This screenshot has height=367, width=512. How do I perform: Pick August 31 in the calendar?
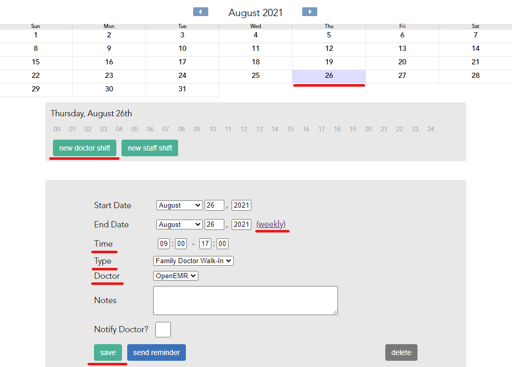click(x=182, y=89)
